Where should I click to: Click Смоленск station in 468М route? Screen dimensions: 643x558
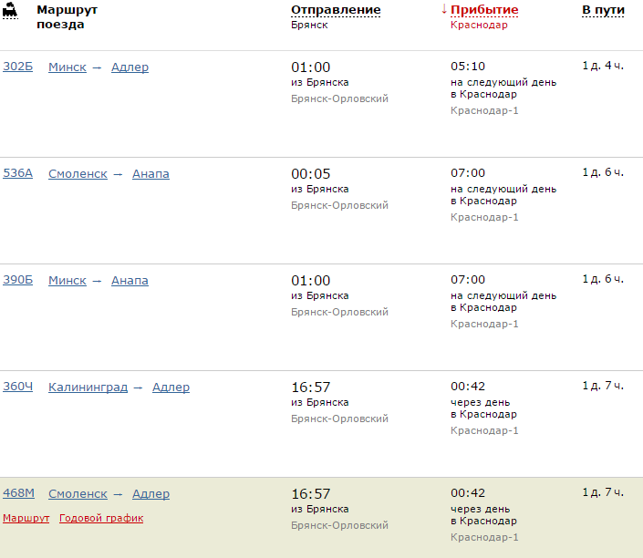(x=78, y=494)
